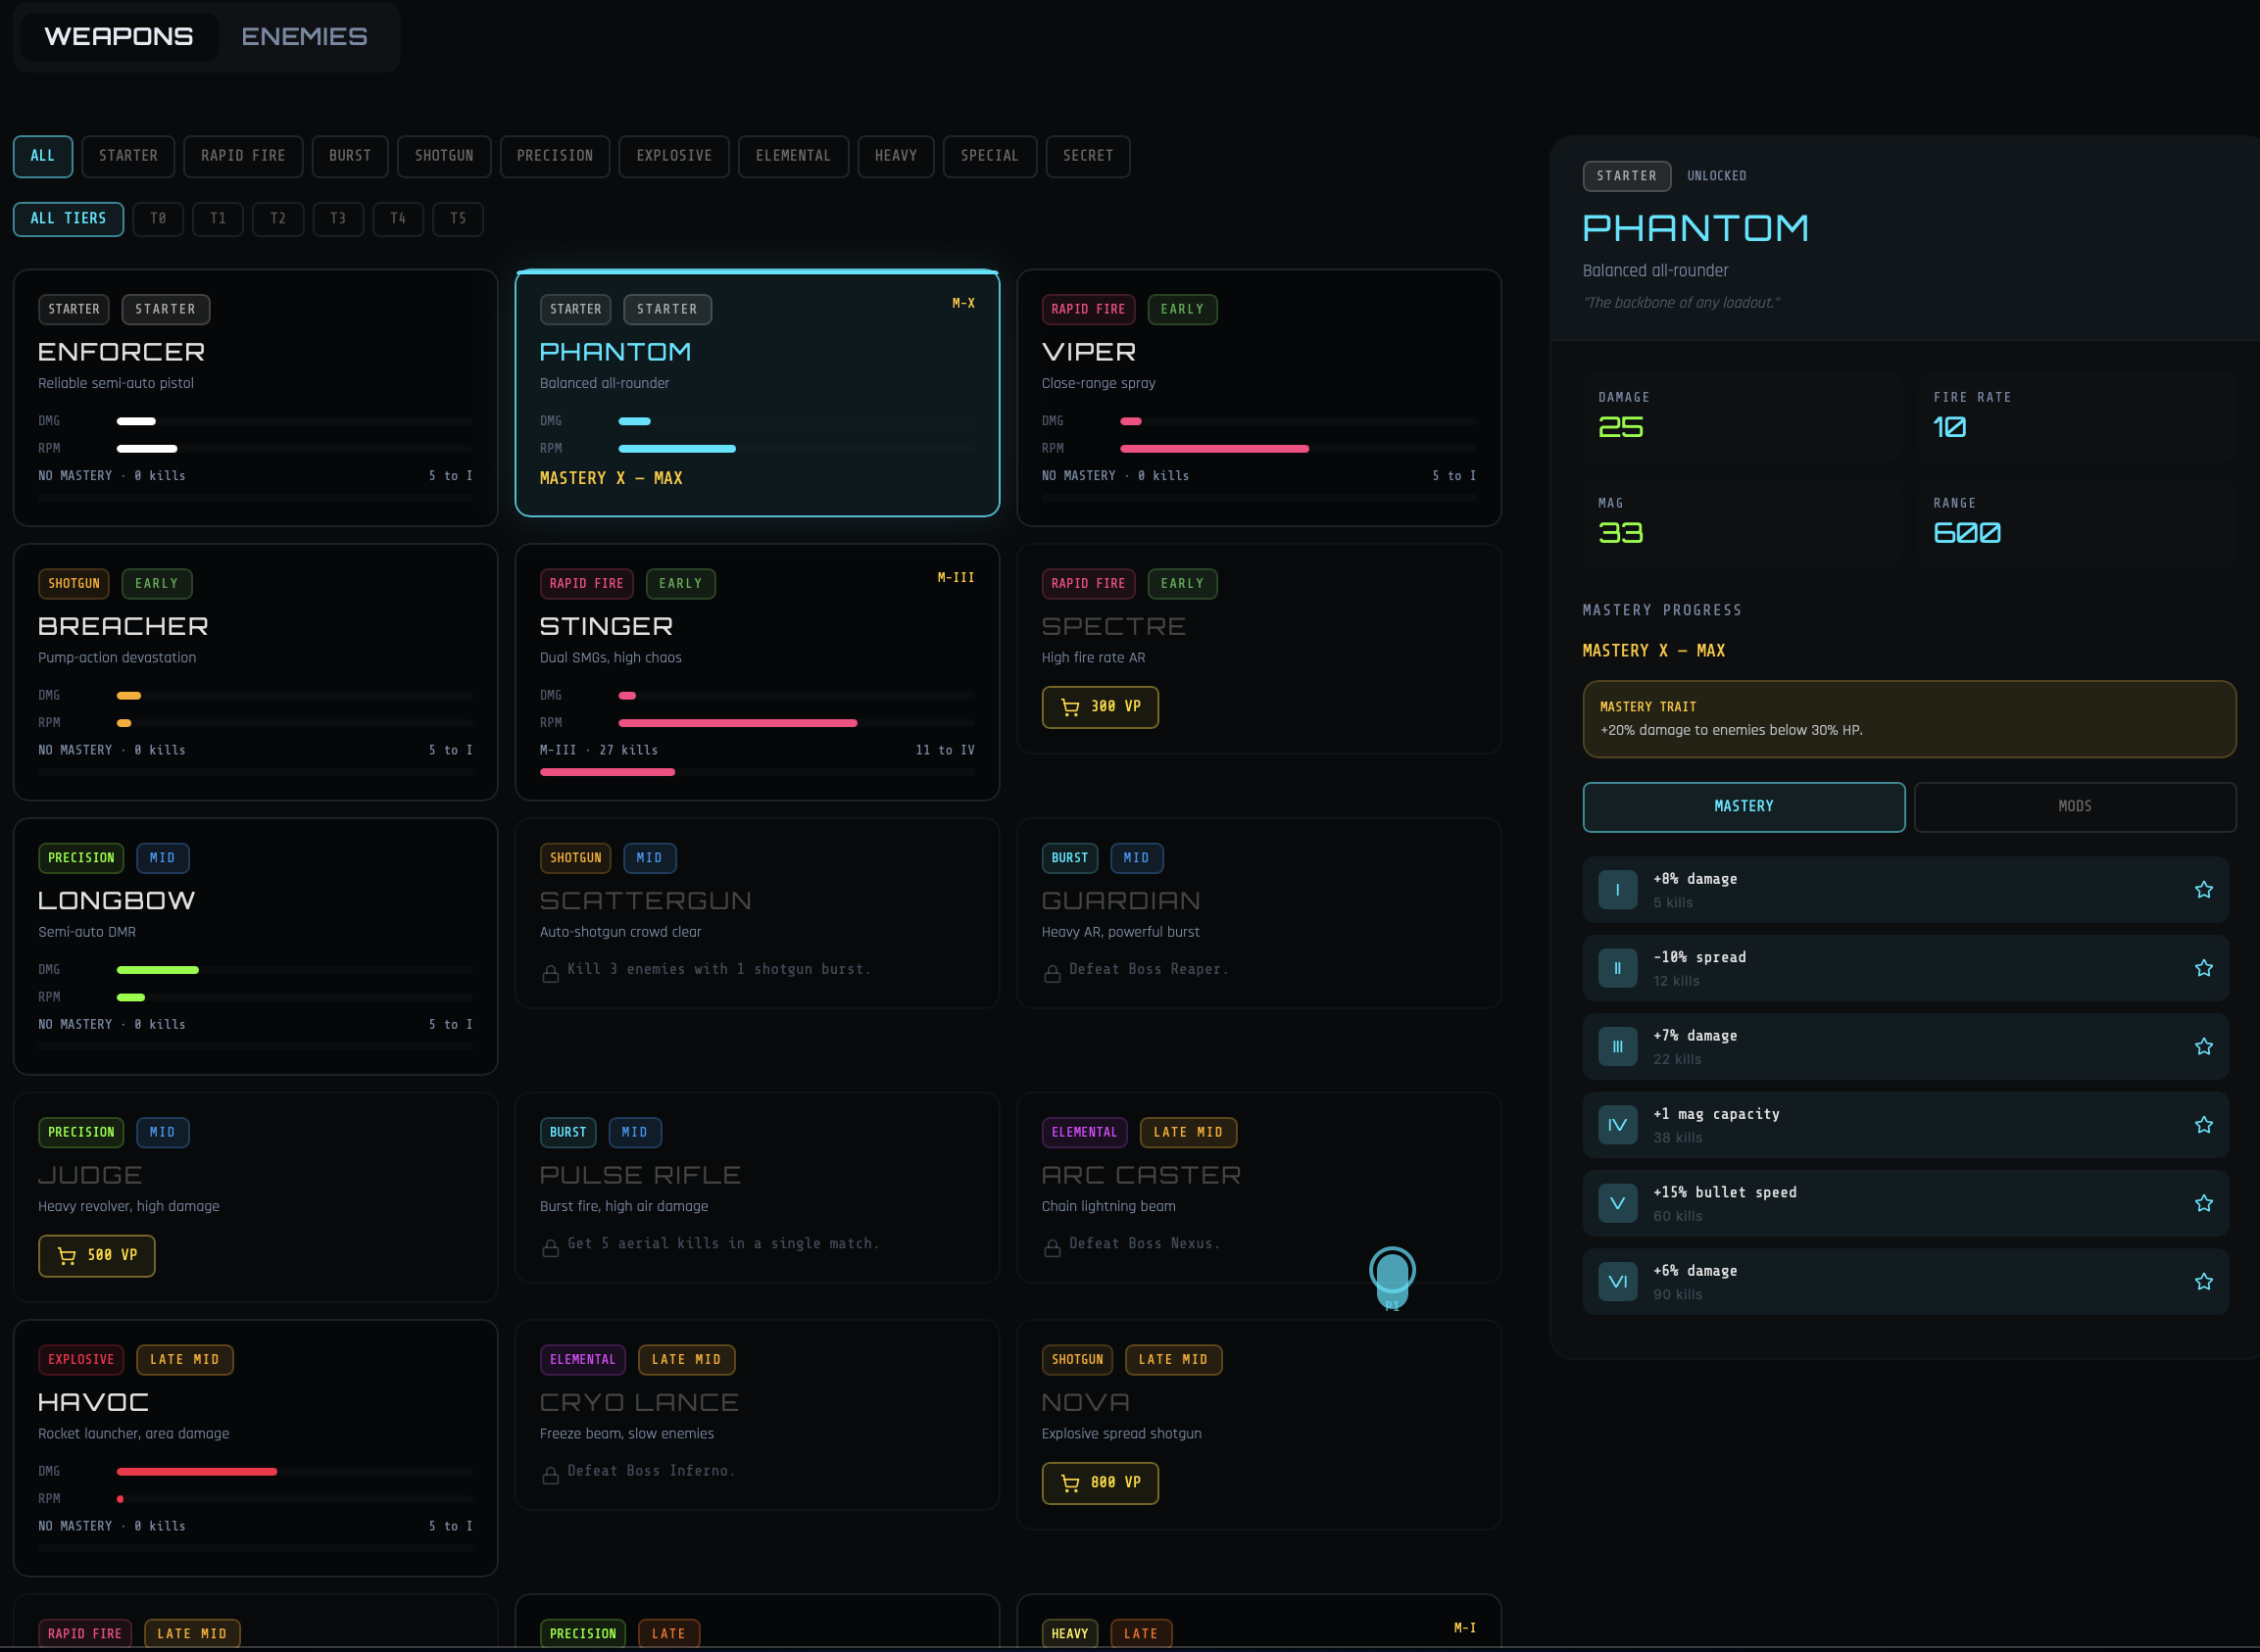Viewport: 2260px width, 1652px height.
Task: Click the M-X badge on Phantom card
Action: point(963,304)
